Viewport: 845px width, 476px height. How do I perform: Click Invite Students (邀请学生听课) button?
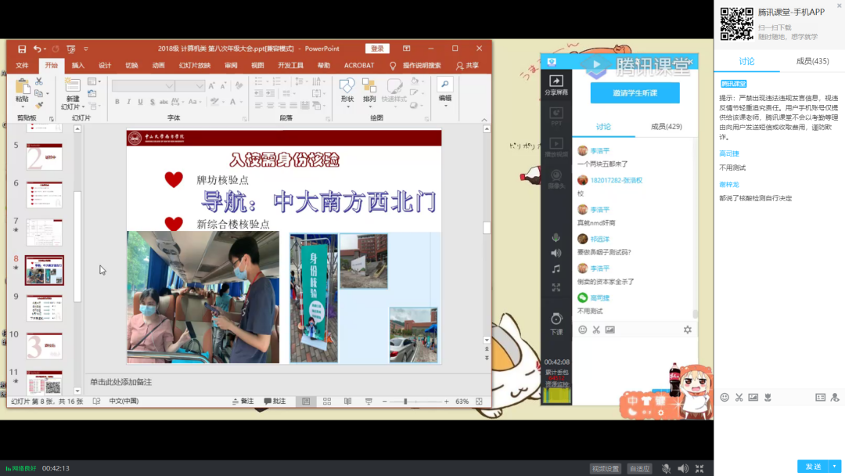coord(635,93)
